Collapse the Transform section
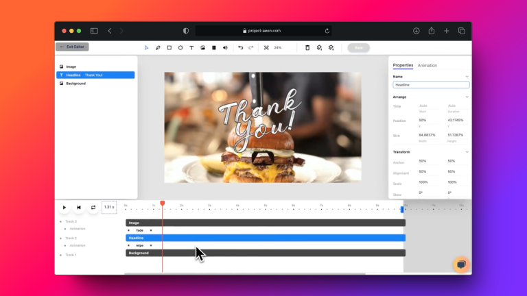The image size is (527, 296). [467, 151]
